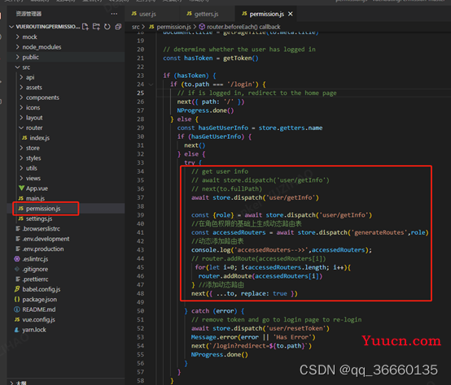Open README.md file
Screen dimensions: 451x385
pyautogui.click(x=39, y=309)
